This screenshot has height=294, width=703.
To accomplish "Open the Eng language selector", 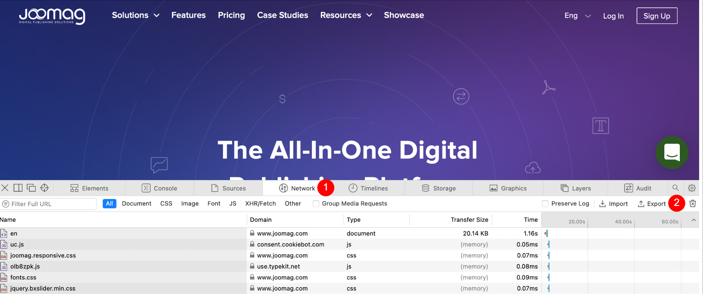I will pyautogui.click(x=577, y=16).
